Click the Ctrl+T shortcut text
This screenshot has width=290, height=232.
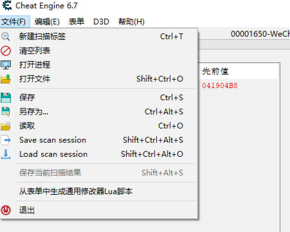pyautogui.click(x=172, y=37)
